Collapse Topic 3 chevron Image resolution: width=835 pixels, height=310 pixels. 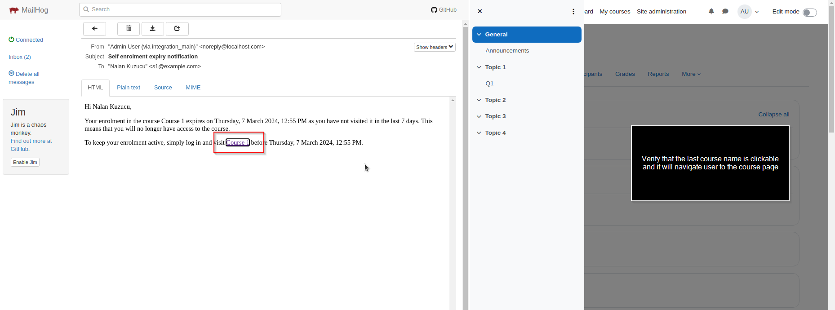(479, 116)
